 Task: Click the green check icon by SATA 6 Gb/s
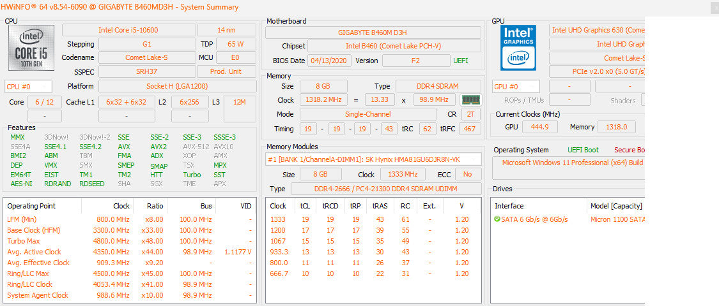(x=497, y=219)
